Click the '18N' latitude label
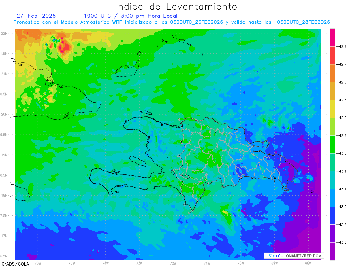Viewport: 346px width, 267px height. click(x=5, y=196)
